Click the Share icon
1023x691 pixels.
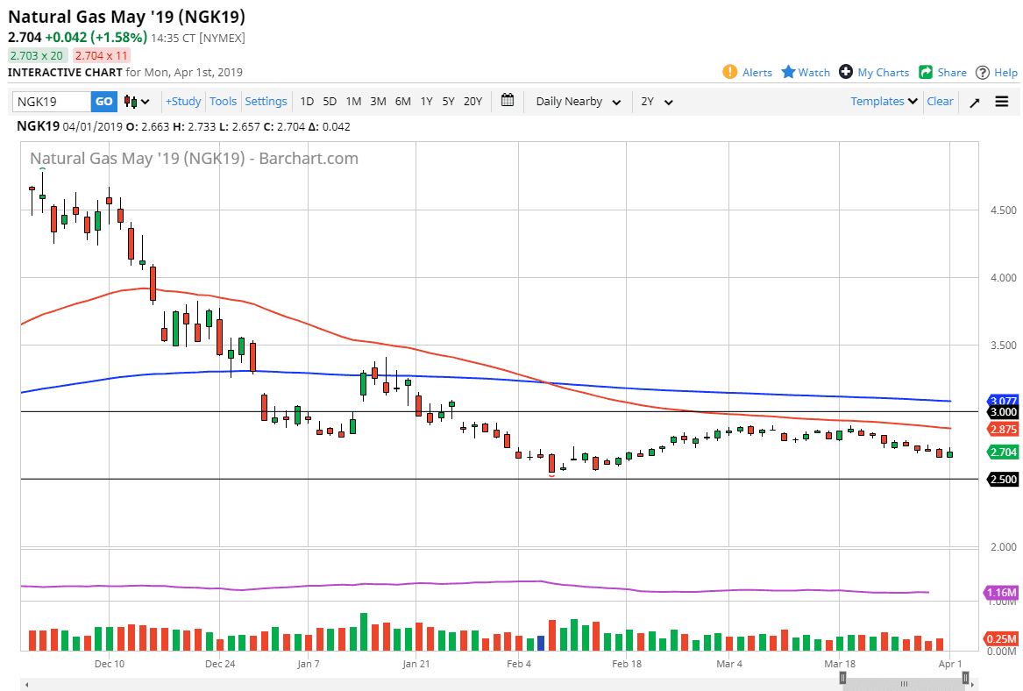pyautogui.click(x=926, y=72)
